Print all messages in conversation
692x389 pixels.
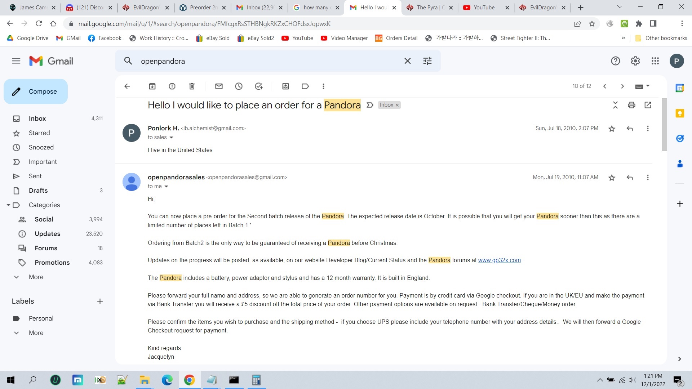tap(631, 105)
